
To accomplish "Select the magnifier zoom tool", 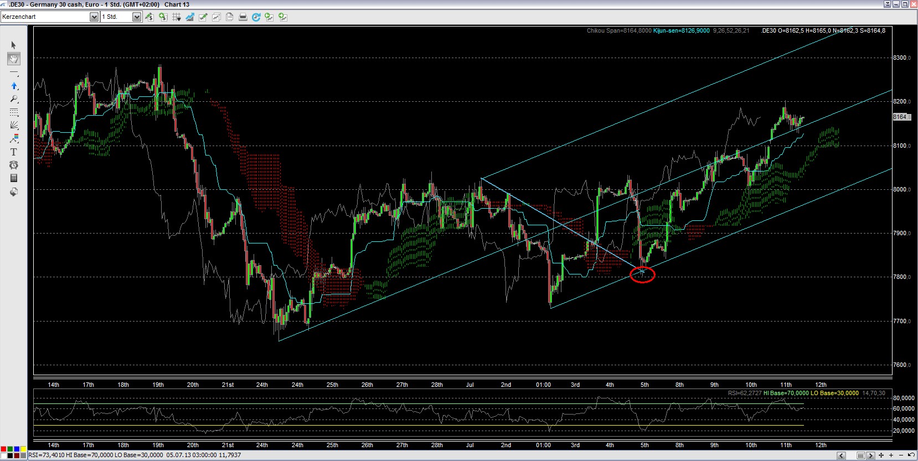I will tap(14, 99).
